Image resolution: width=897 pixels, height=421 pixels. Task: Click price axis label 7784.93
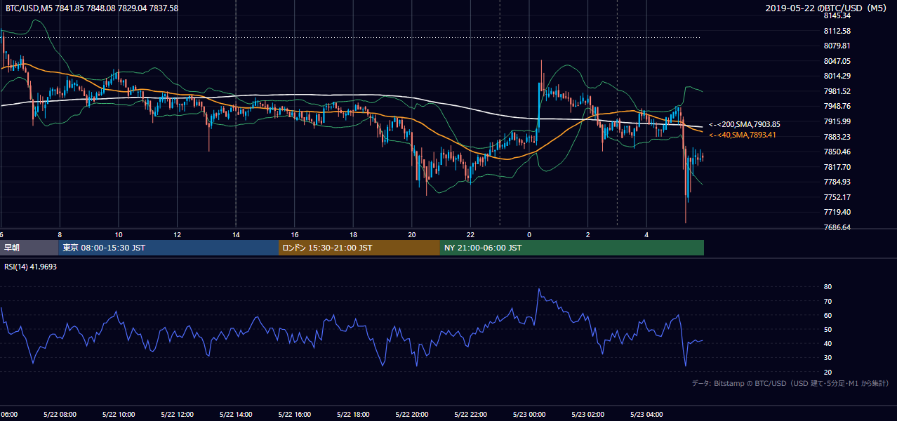837,182
